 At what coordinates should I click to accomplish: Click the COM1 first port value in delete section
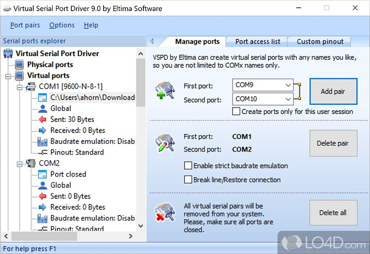pyautogui.click(x=242, y=137)
